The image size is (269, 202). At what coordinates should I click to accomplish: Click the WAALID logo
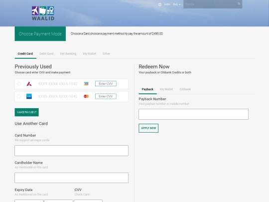[43, 13]
